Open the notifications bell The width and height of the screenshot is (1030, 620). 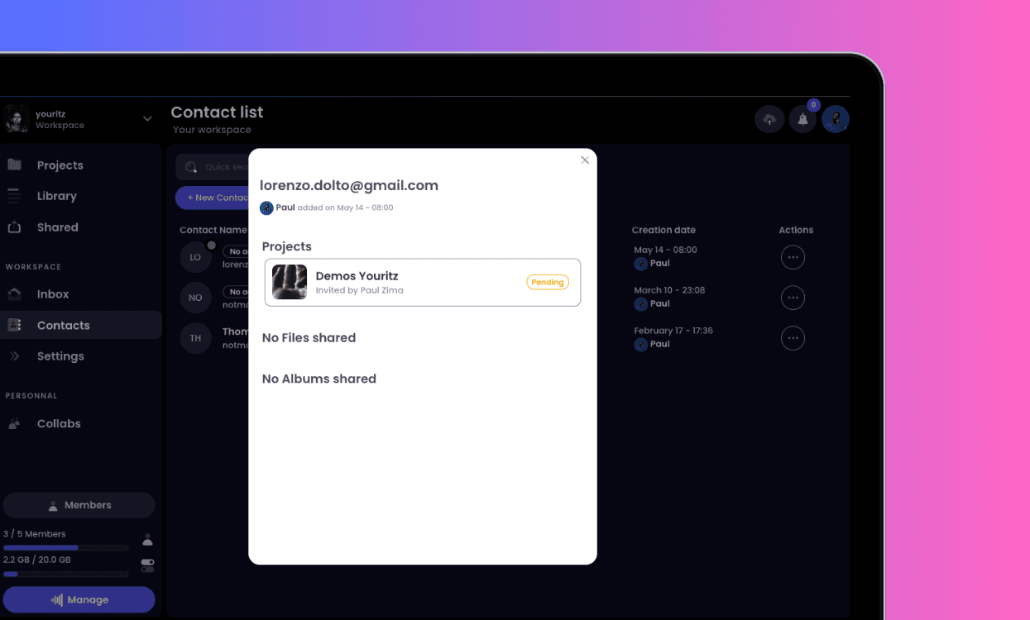pos(802,120)
